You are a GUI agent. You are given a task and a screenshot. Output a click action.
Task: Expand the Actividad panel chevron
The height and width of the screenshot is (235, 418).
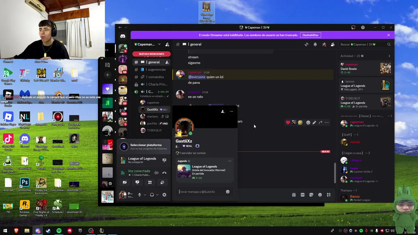pyautogui.click(x=389, y=56)
